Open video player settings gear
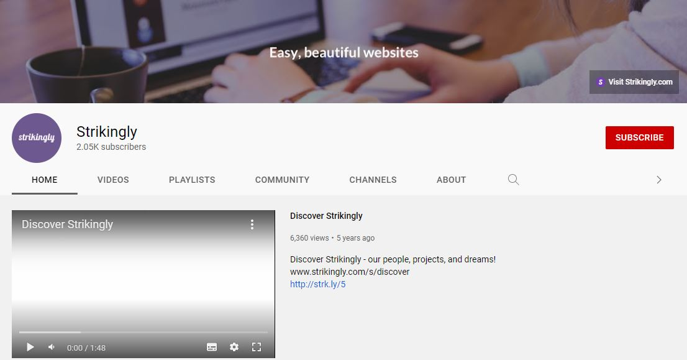The height and width of the screenshot is (360, 687). pyautogui.click(x=234, y=347)
